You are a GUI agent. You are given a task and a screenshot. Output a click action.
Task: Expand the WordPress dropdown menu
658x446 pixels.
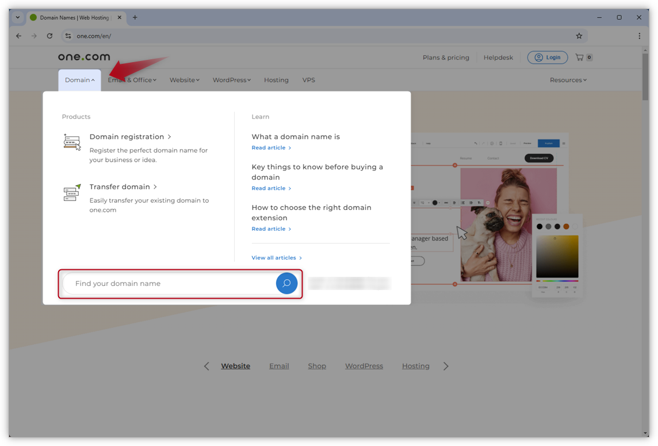coord(231,80)
